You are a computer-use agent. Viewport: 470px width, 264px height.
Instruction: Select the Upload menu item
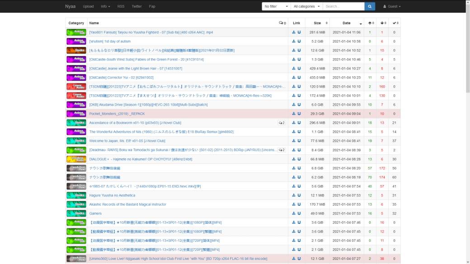(x=88, y=6)
